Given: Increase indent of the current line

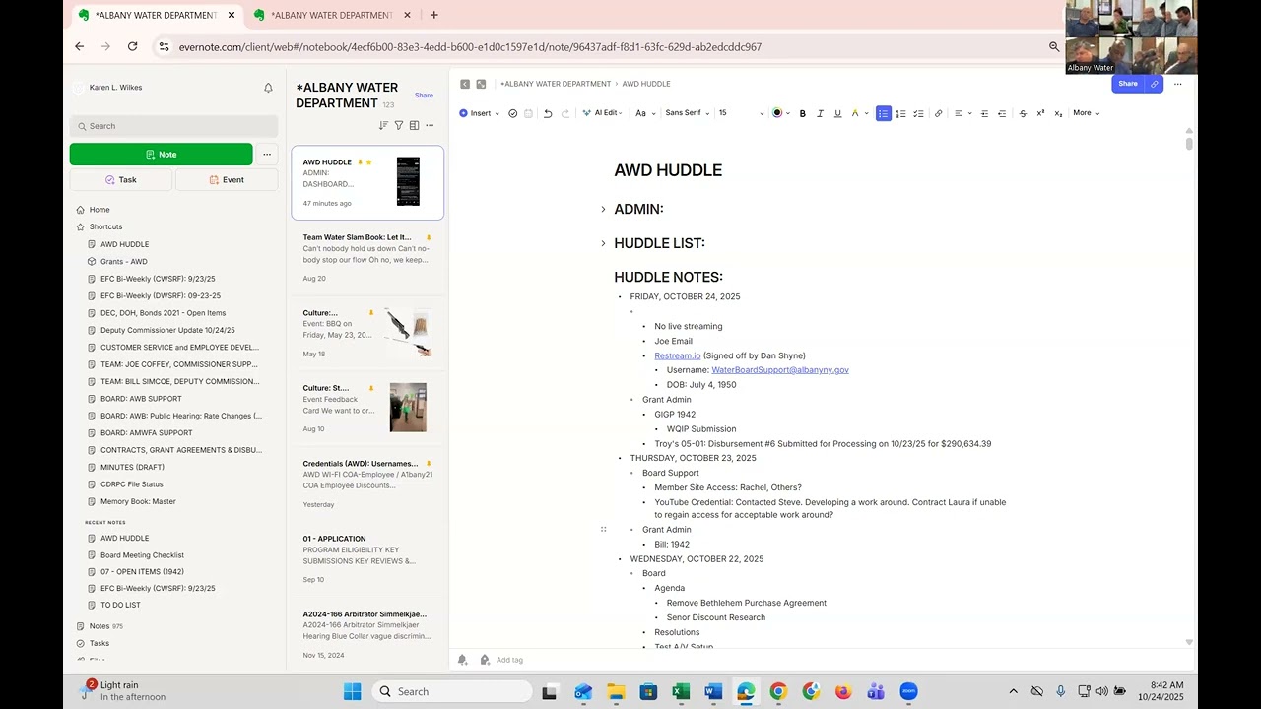Looking at the screenshot, I should click(x=984, y=113).
